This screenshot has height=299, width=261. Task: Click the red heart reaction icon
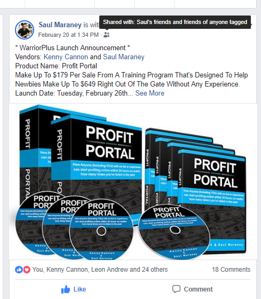27,270
